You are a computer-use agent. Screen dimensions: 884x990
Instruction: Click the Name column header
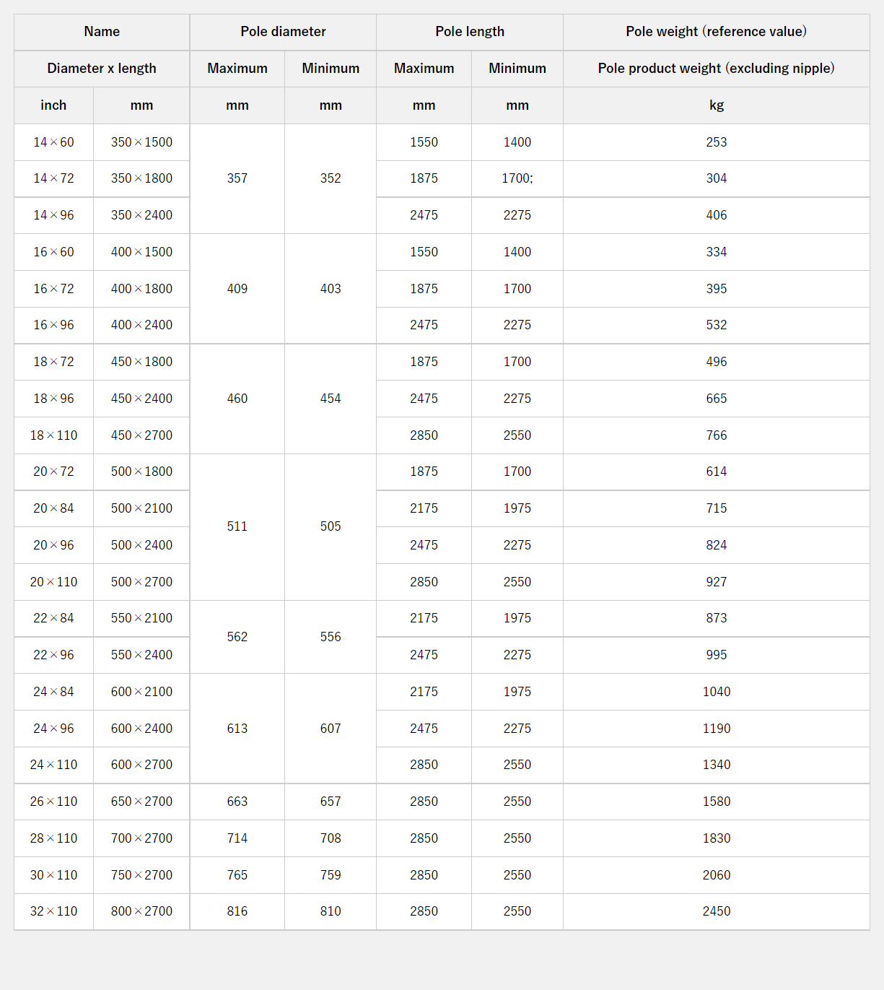coord(102,32)
